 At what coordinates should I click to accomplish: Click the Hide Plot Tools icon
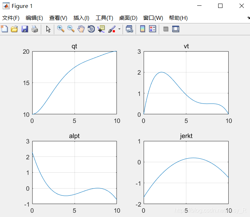tap(166, 29)
